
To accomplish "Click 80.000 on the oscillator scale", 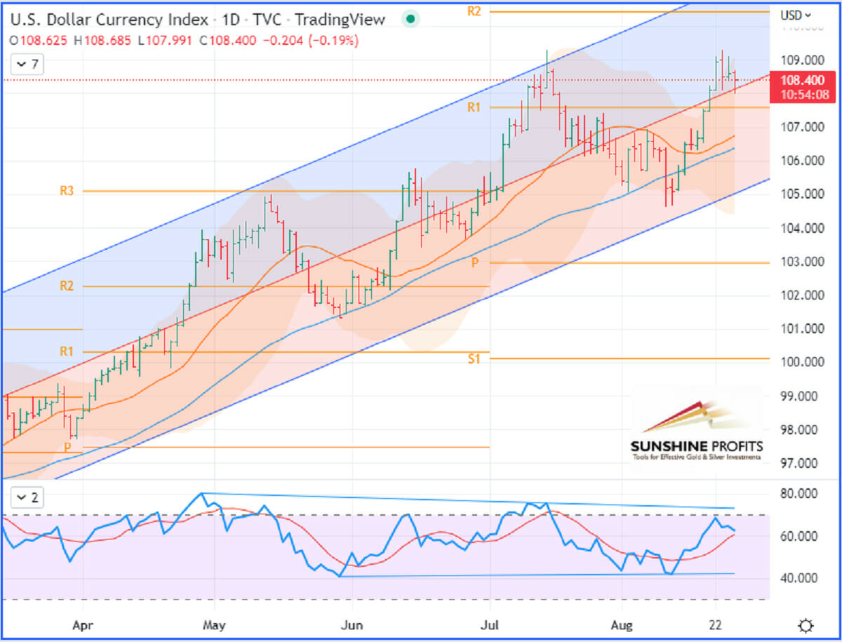I will point(798,494).
